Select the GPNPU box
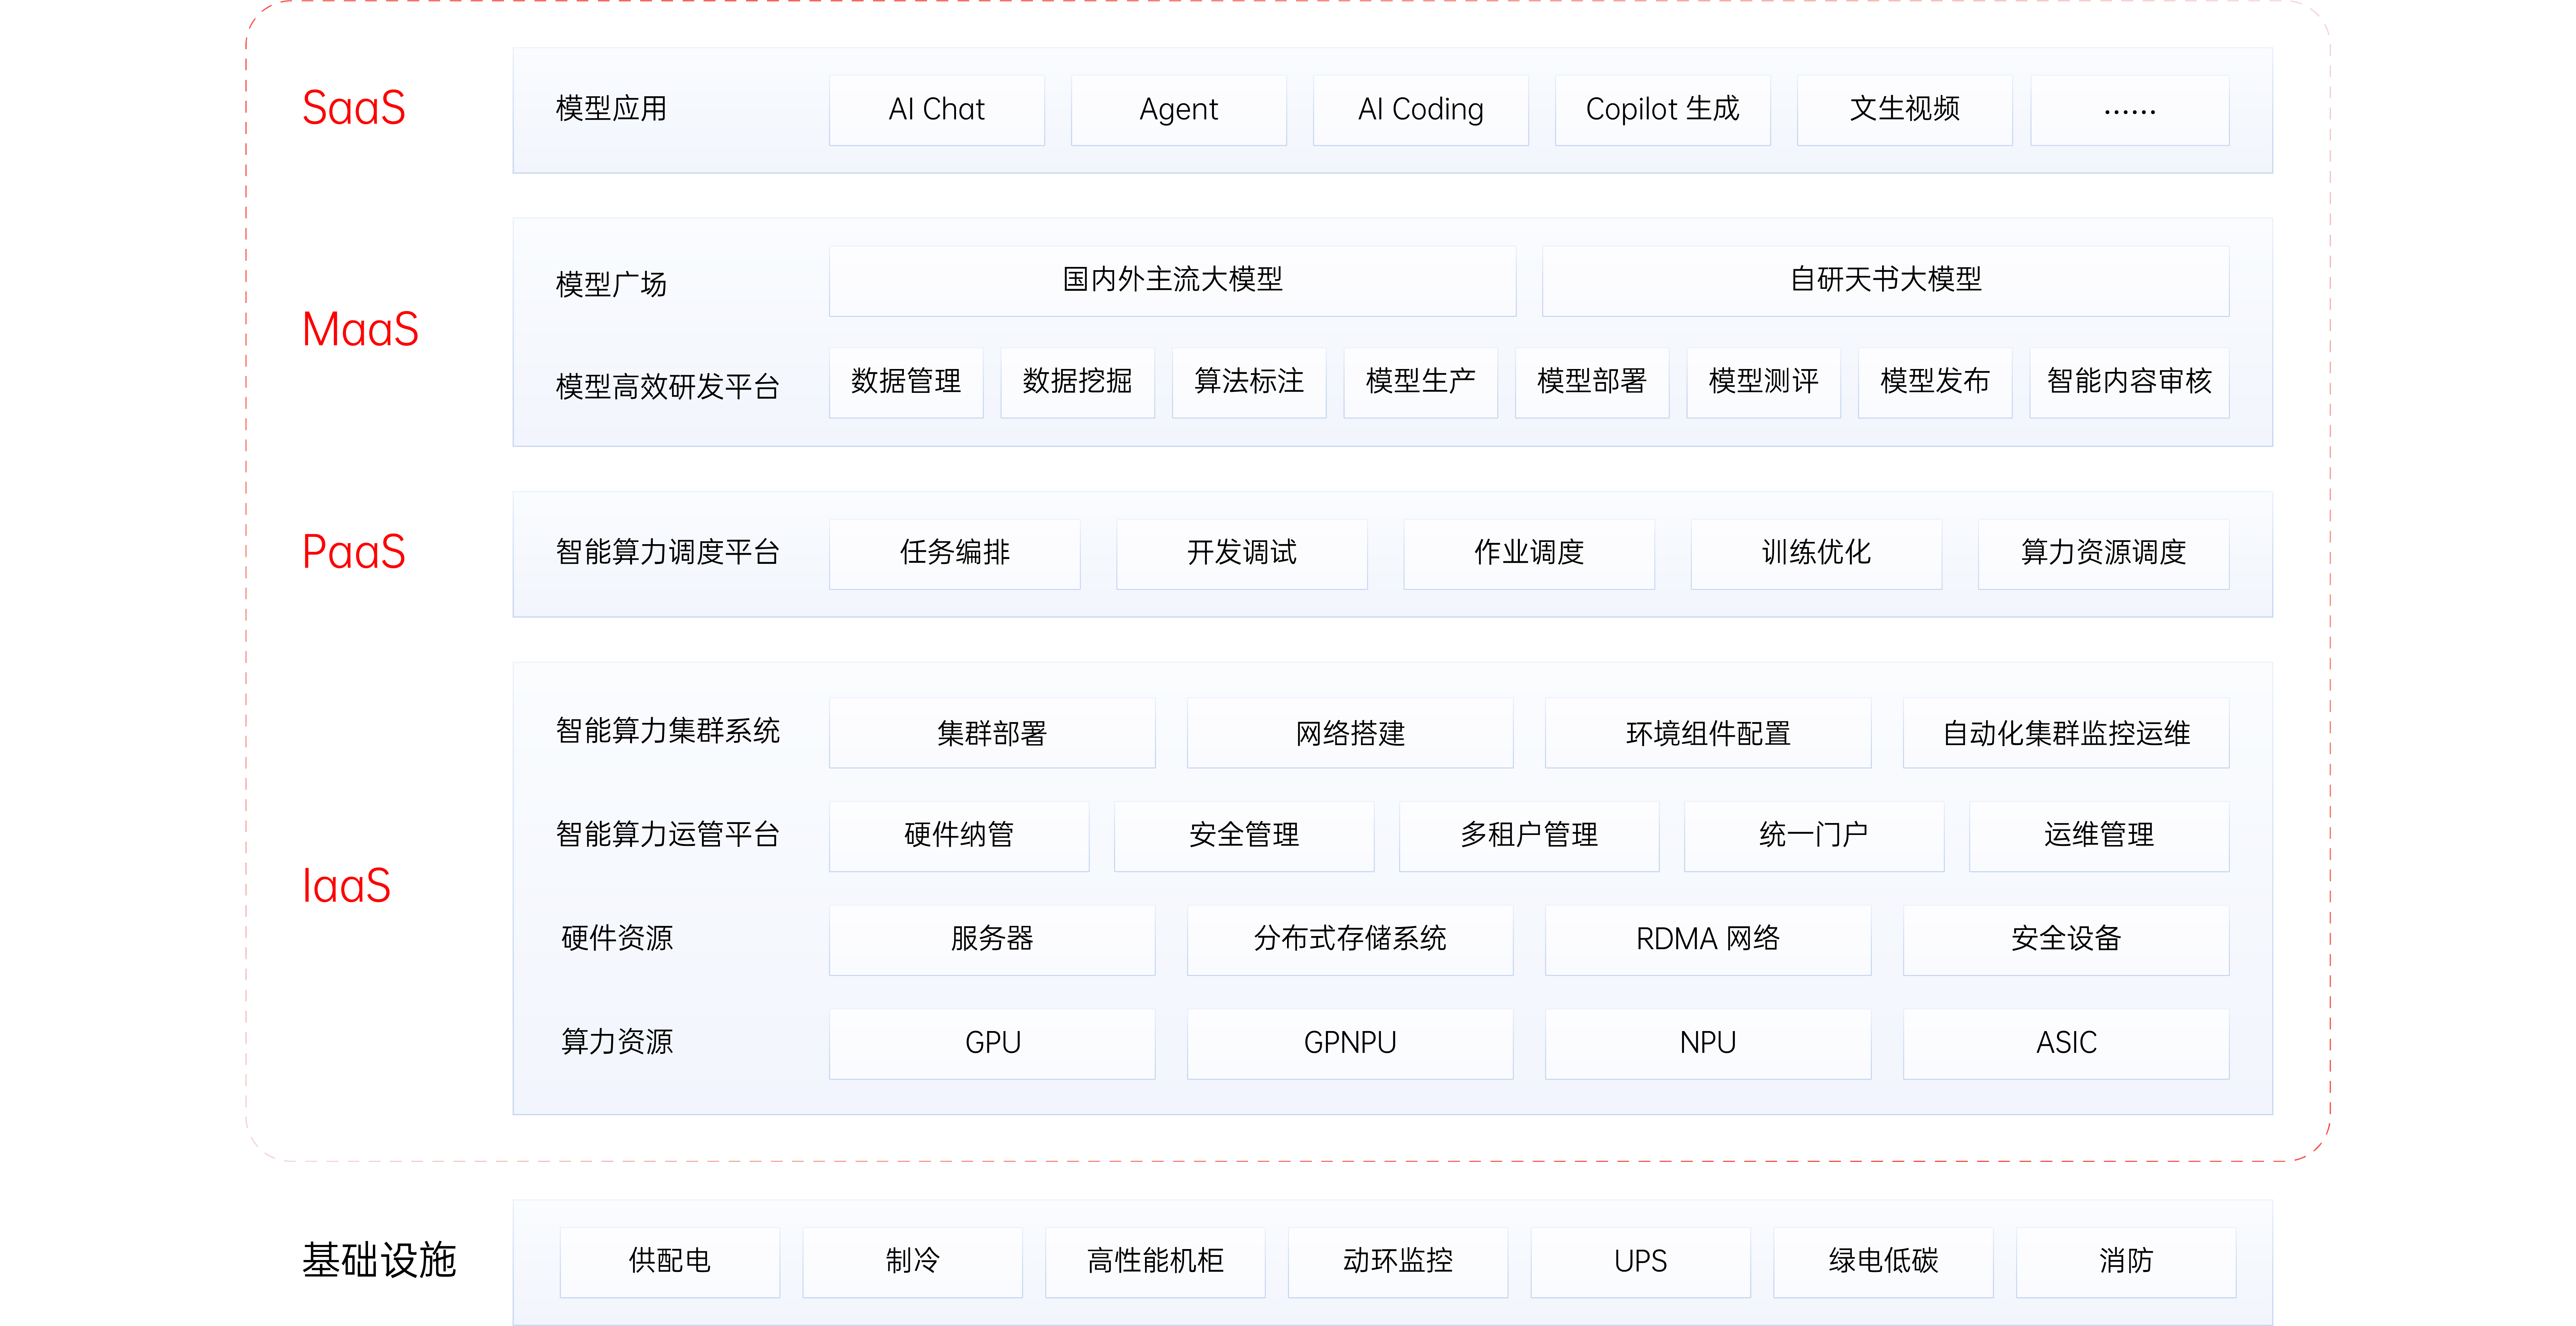This screenshot has height=1326, width=2576. (1350, 1044)
